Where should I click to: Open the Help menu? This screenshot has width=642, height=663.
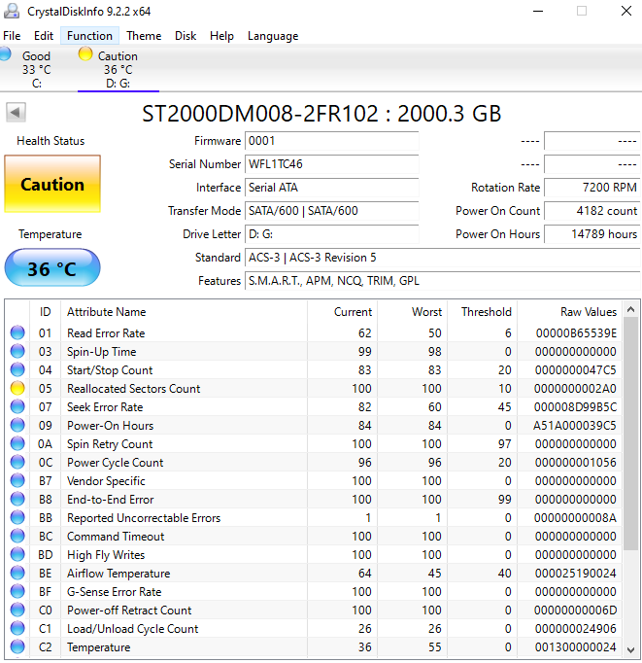(221, 36)
